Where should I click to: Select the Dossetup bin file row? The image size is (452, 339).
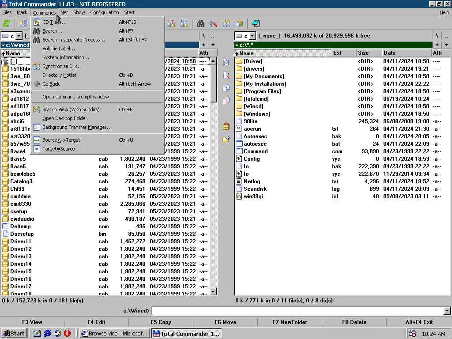tap(105, 234)
